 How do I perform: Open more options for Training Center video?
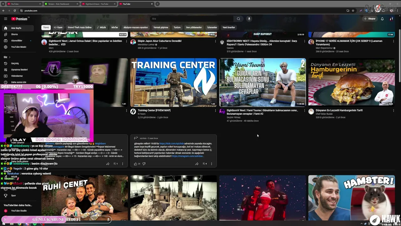215,110
